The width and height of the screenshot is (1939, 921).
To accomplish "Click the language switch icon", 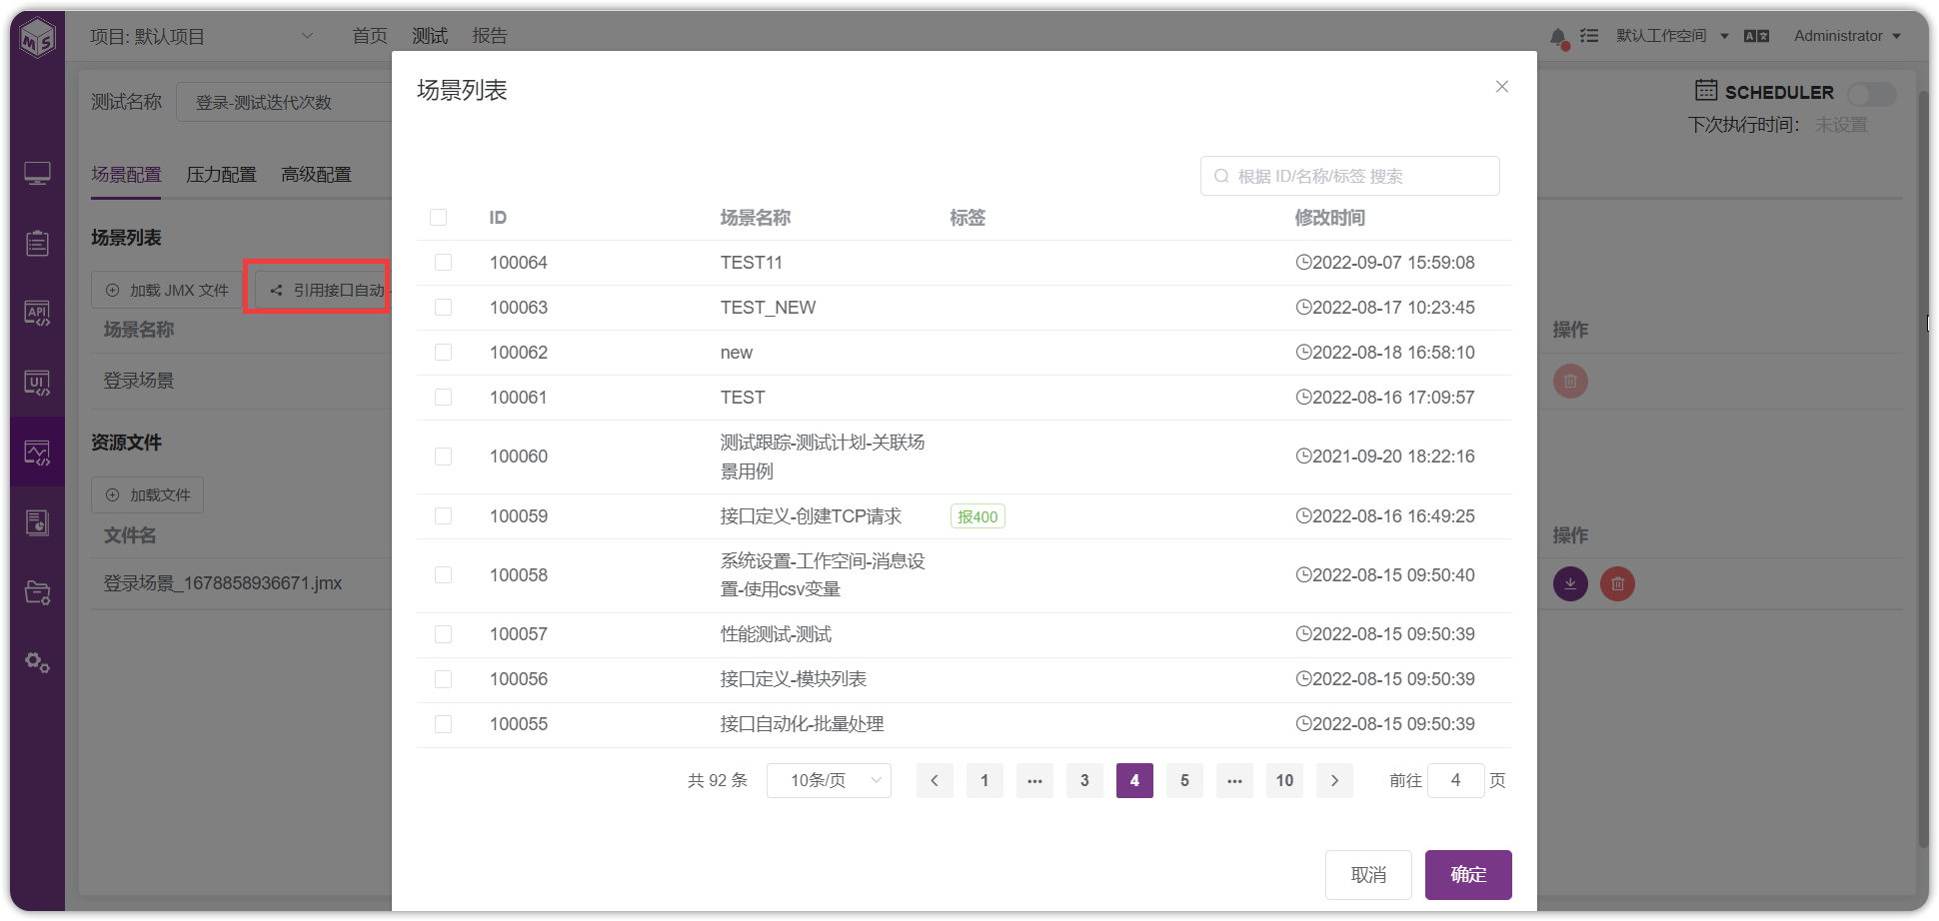I will coord(1756,36).
